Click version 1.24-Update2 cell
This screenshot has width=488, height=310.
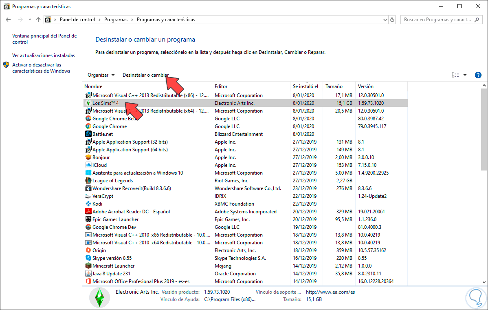point(372,196)
